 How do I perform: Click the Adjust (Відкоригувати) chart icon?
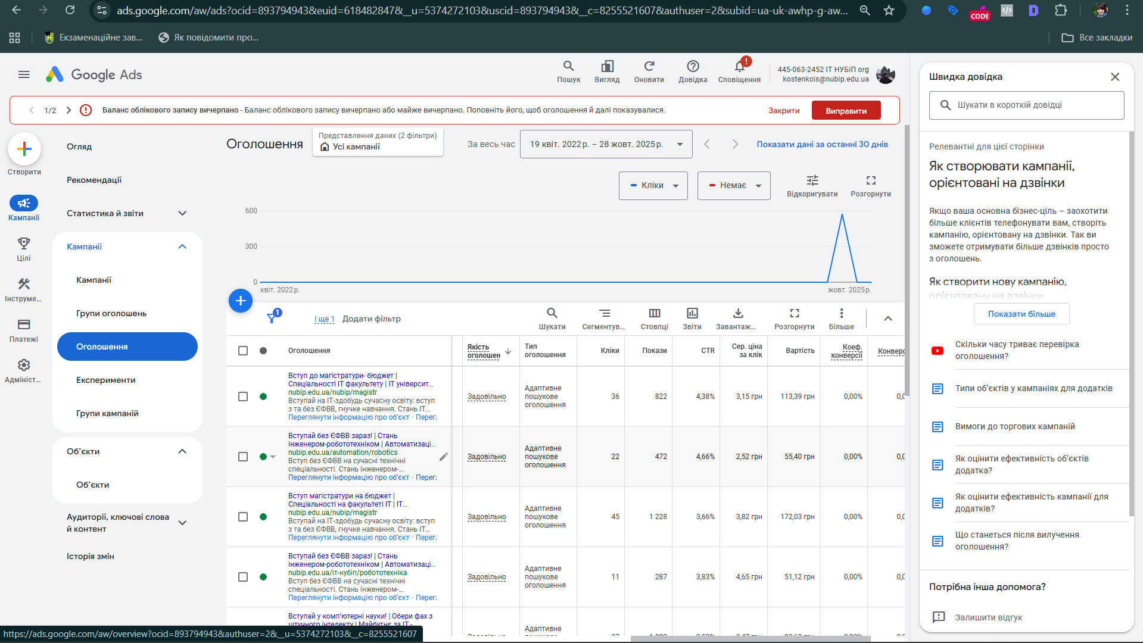(812, 180)
